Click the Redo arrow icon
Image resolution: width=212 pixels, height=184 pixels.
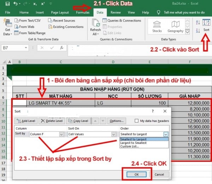[x=25, y=4]
